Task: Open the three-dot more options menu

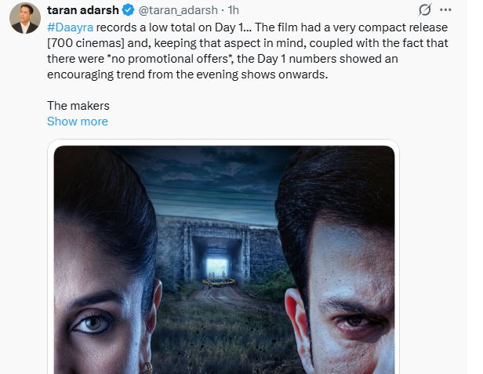Action: (x=445, y=10)
